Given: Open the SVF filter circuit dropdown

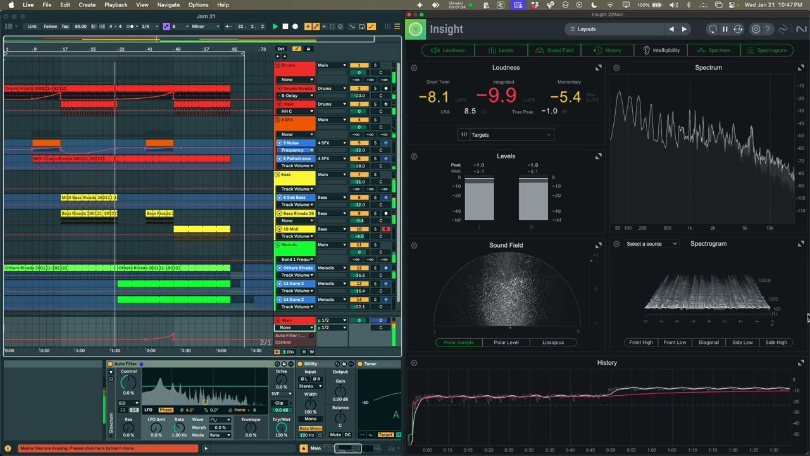Looking at the screenshot, I should [282, 394].
